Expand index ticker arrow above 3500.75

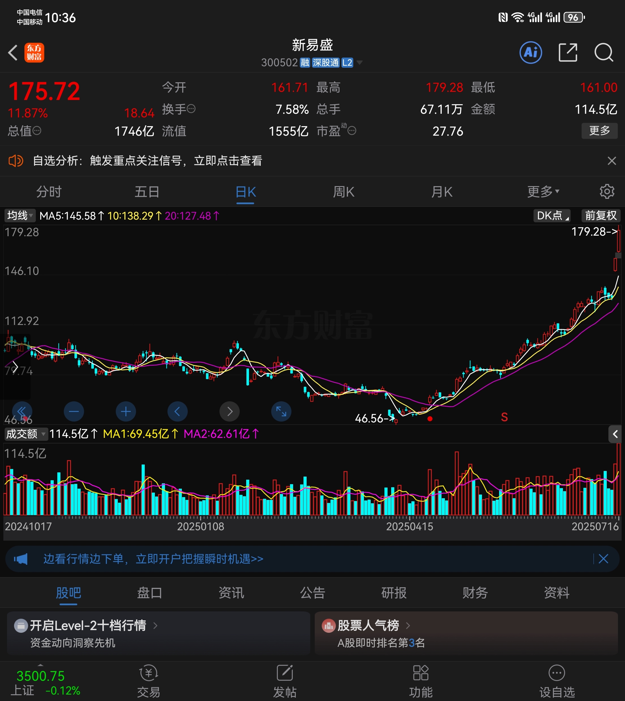click(40, 665)
